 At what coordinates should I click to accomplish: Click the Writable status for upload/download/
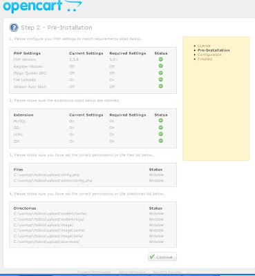click(156, 241)
